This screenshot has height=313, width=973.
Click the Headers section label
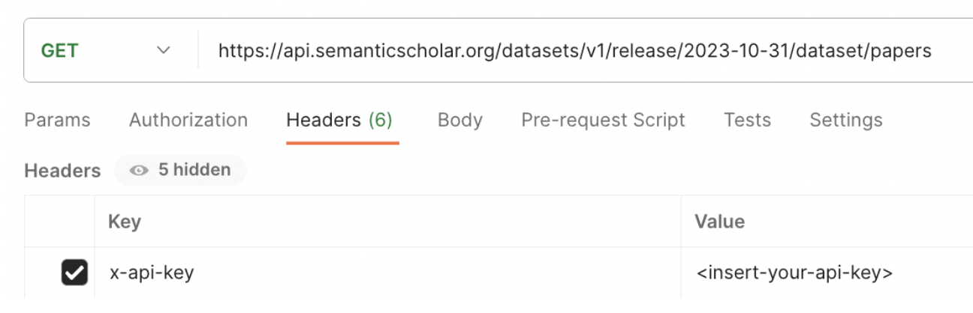(x=62, y=171)
